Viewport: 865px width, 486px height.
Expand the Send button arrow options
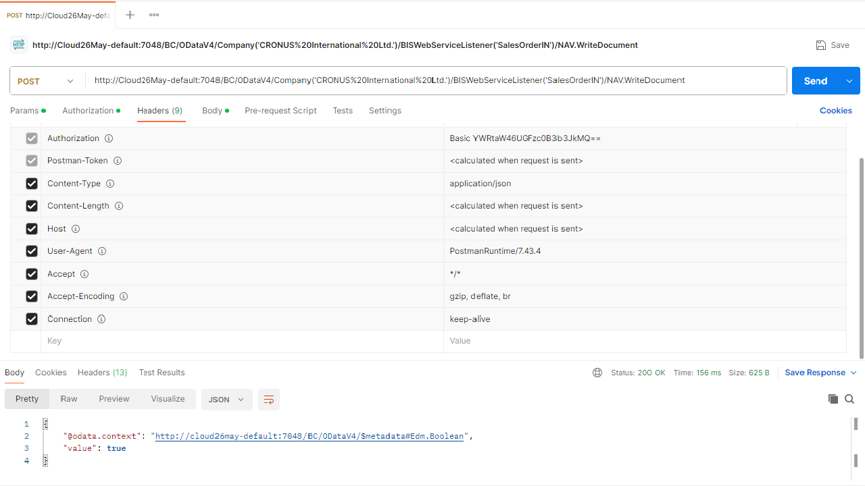tap(849, 81)
